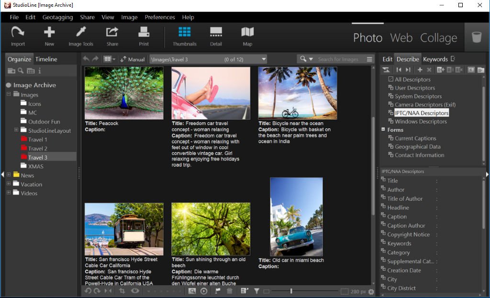Screen dimensions: 490x298
Task: Select the Old car in miami beach thumbnail
Action: tap(296, 217)
